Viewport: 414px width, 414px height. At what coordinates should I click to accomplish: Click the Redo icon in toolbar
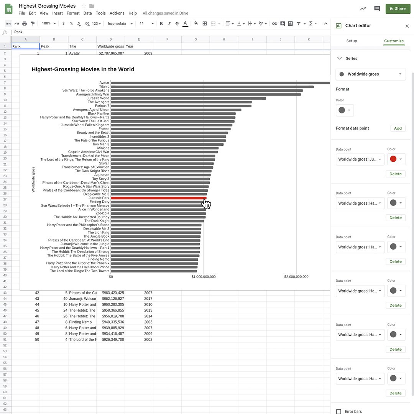(x=16, y=23)
